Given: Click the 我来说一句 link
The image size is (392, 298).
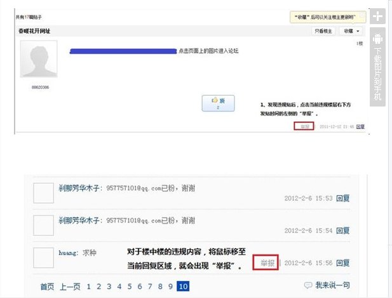Looking at the screenshot, I should pos(332,285).
